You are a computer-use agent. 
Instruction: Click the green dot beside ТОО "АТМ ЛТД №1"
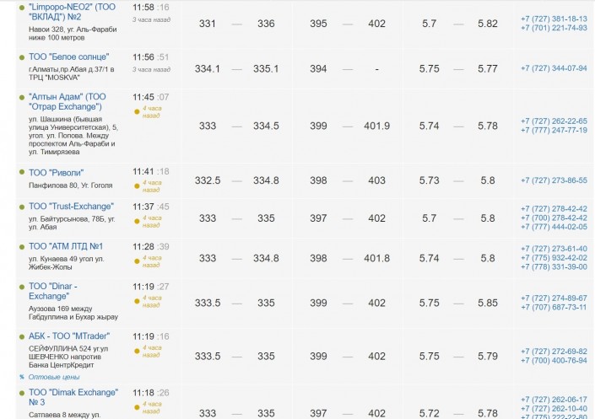tap(22, 246)
